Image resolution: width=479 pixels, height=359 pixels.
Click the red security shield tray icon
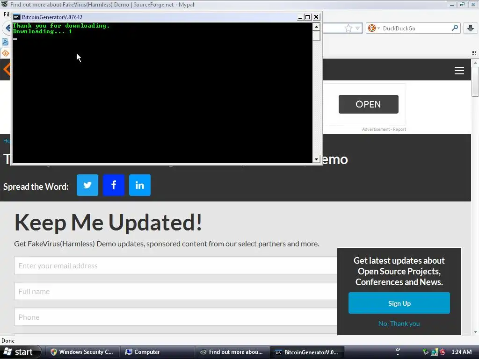tap(443, 352)
